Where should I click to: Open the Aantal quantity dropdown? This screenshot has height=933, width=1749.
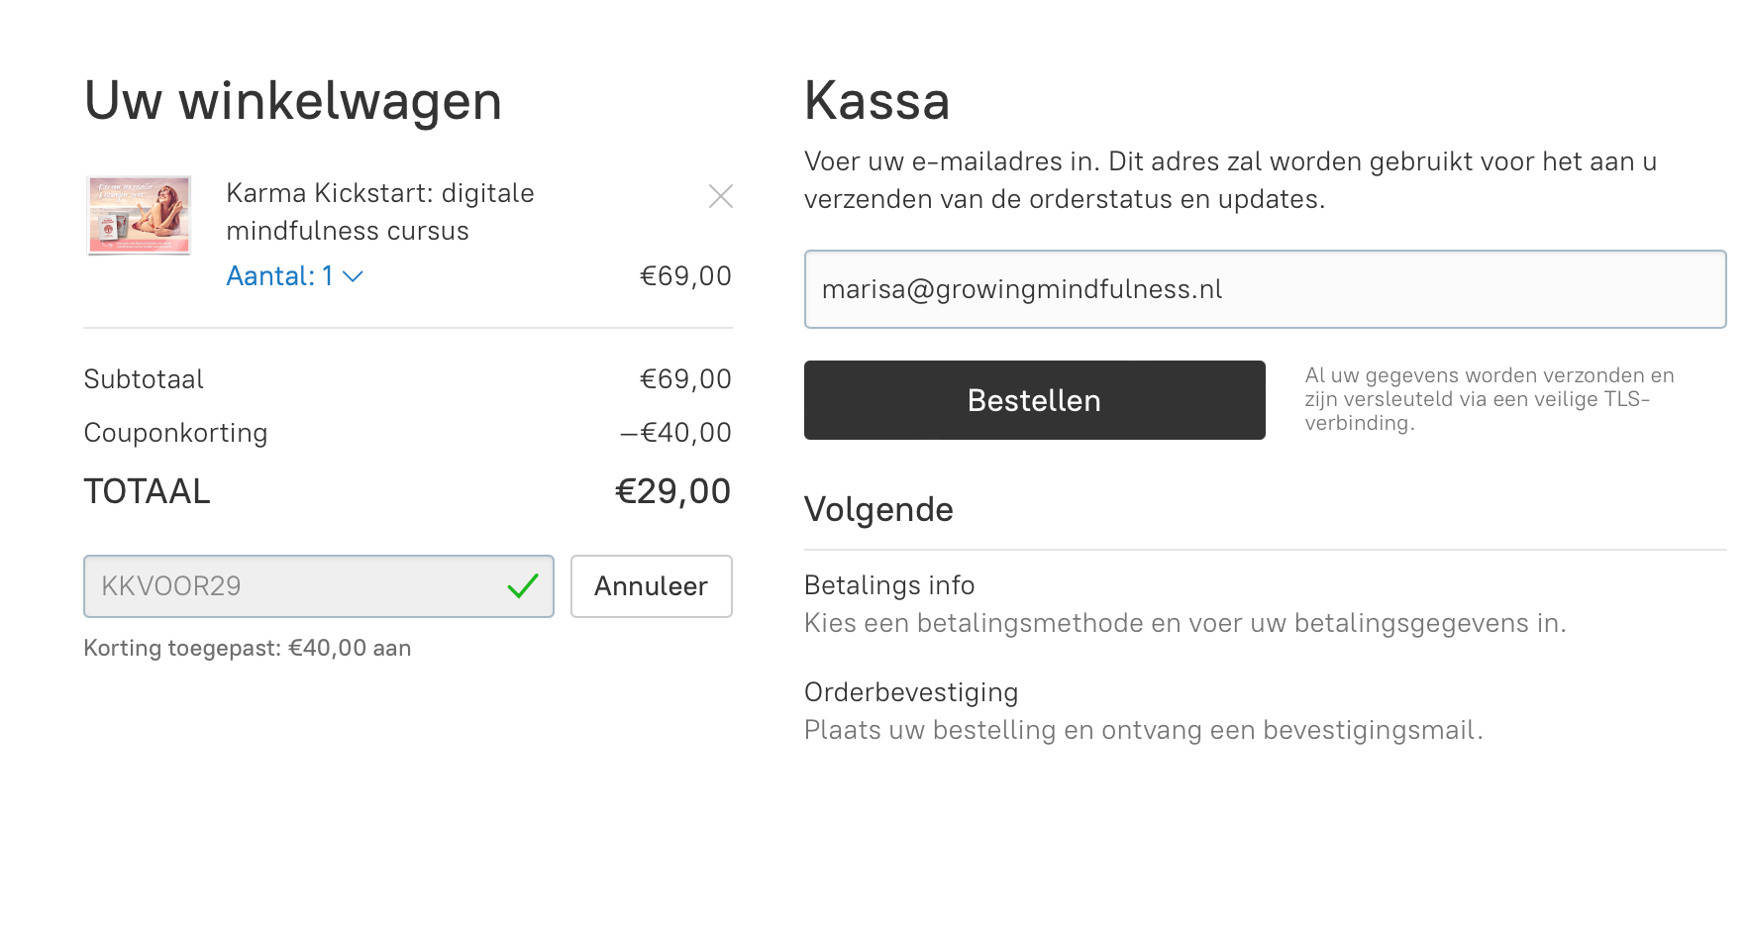(x=294, y=276)
